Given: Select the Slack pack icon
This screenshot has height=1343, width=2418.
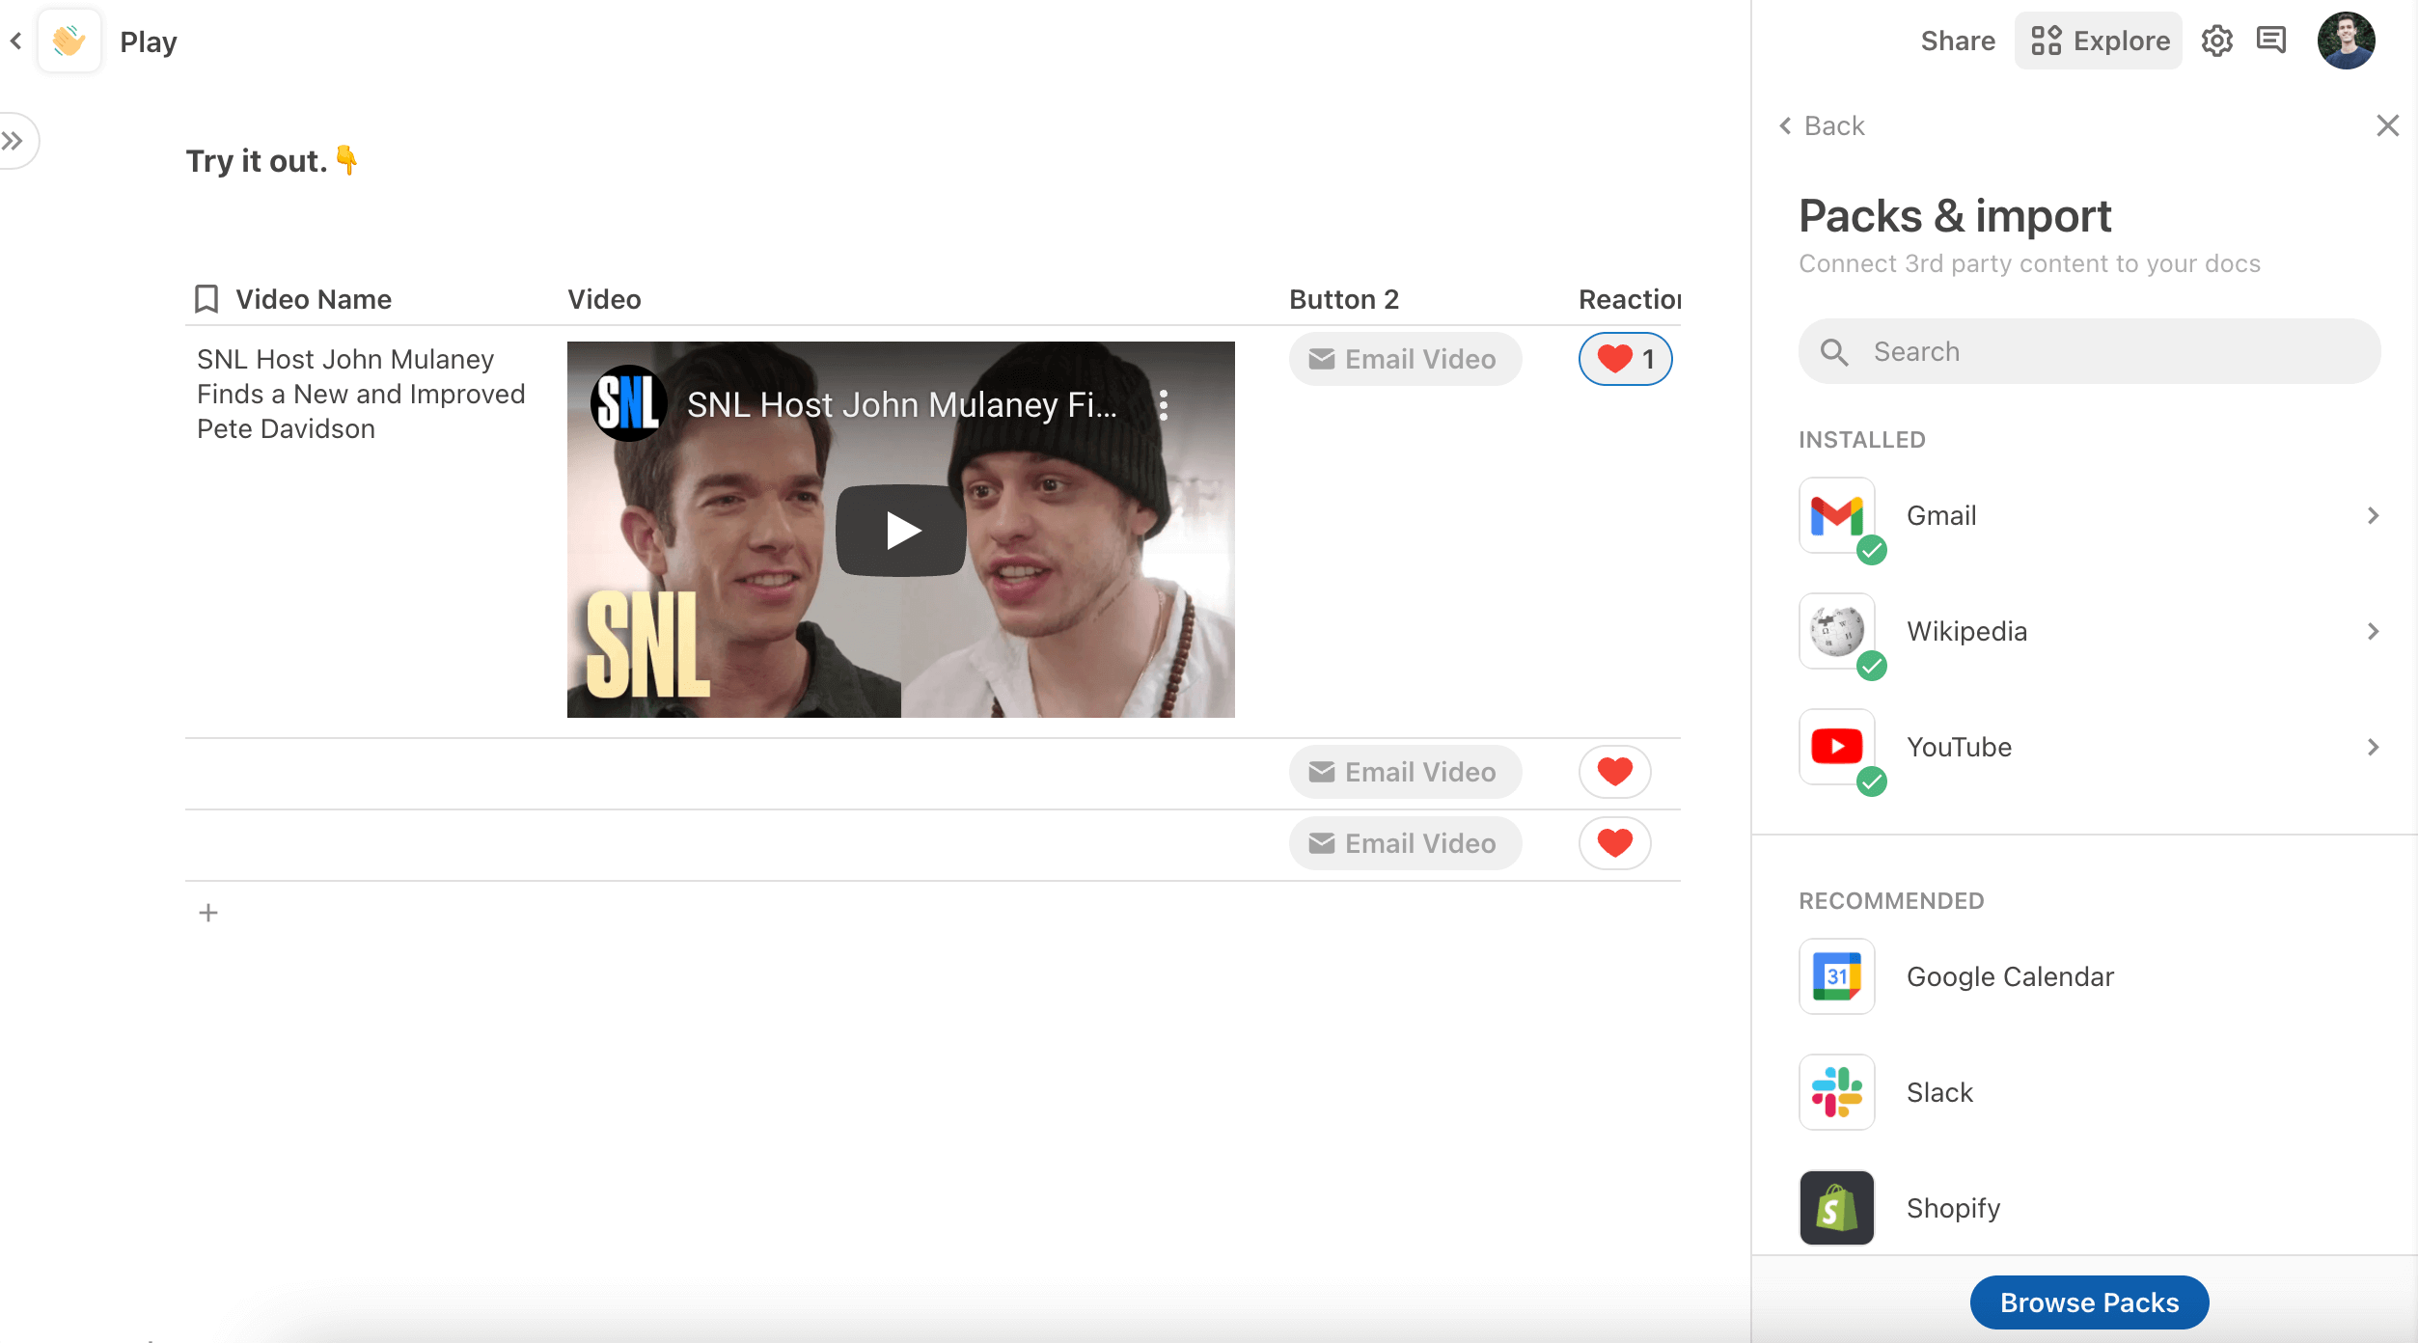Looking at the screenshot, I should 1837,1092.
